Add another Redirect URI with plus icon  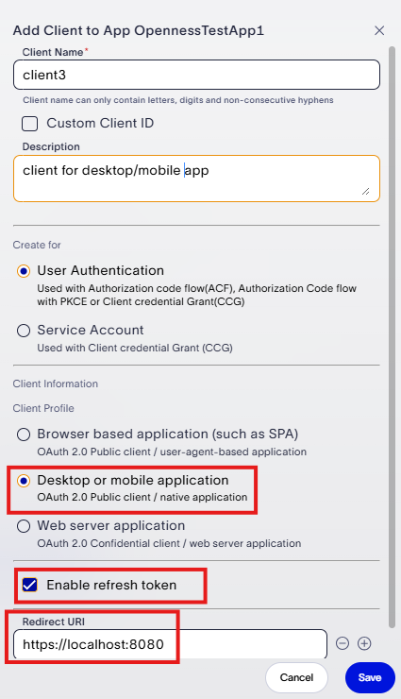(x=364, y=643)
